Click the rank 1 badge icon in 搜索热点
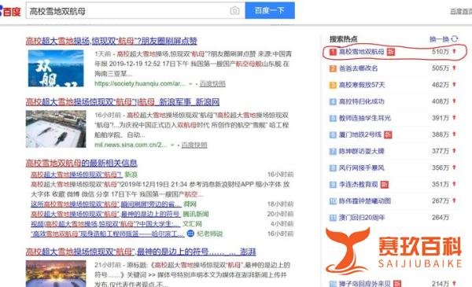Viewport: 472px width, 287px height. 333,52
